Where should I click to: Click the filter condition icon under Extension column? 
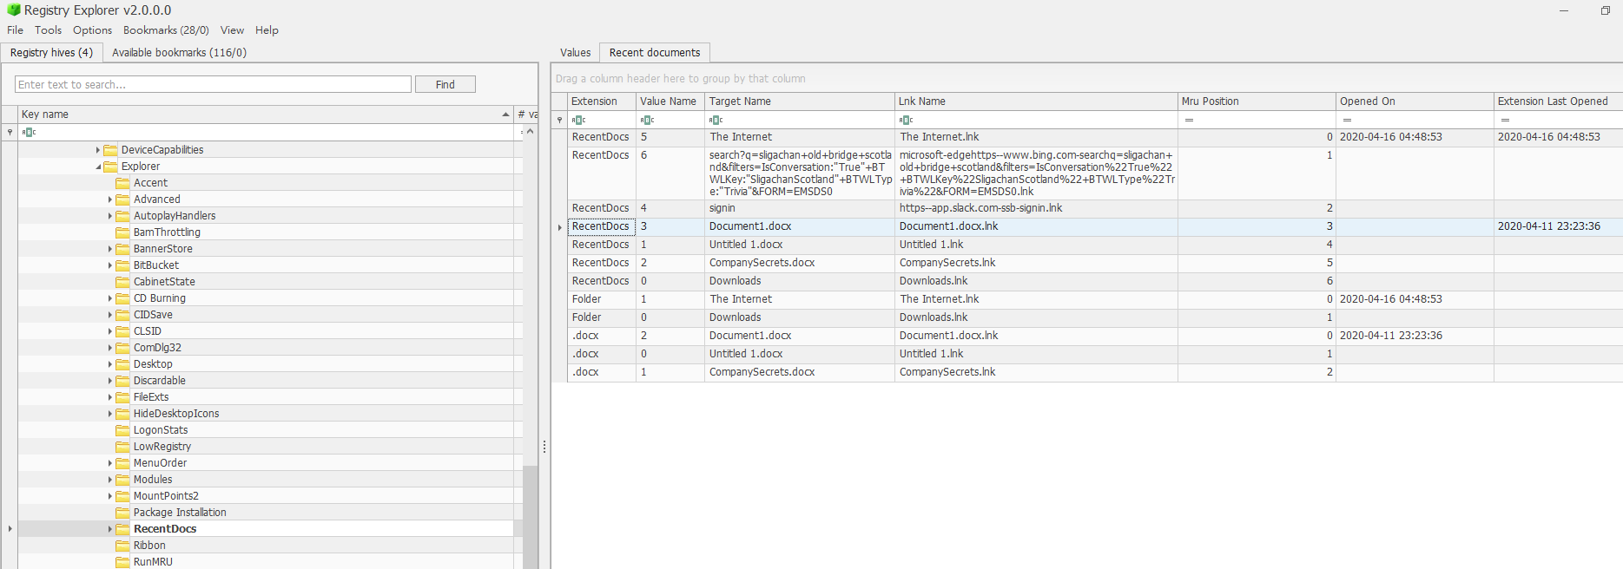579,120
